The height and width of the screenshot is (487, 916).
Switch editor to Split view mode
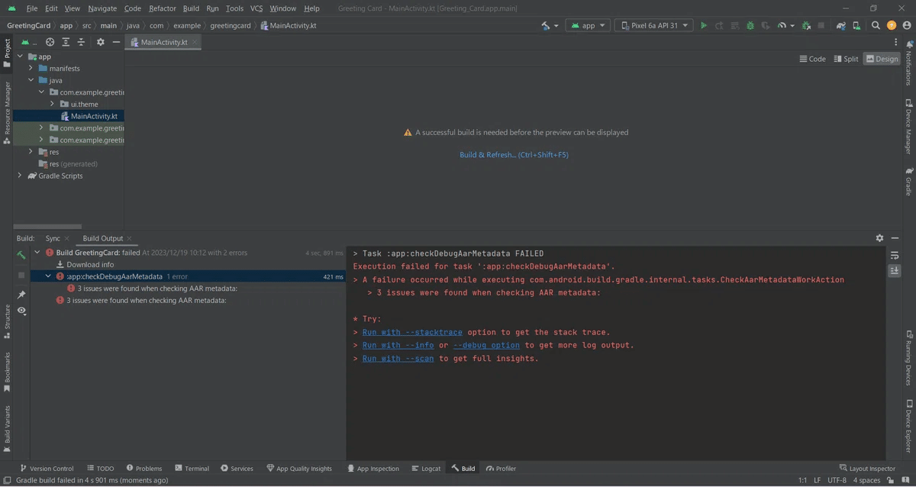coord(846,59)
